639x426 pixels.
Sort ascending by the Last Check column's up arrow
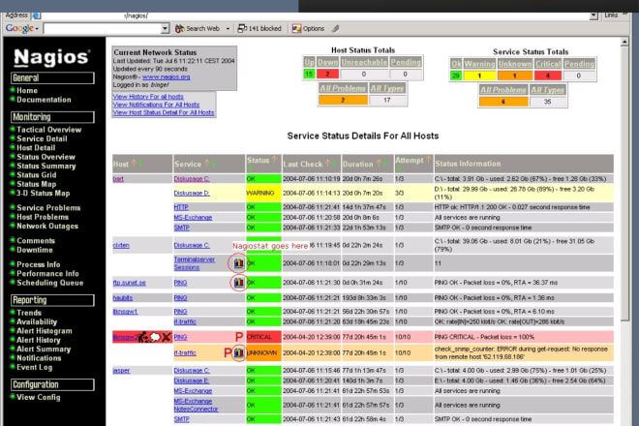(x=327, y=164)
